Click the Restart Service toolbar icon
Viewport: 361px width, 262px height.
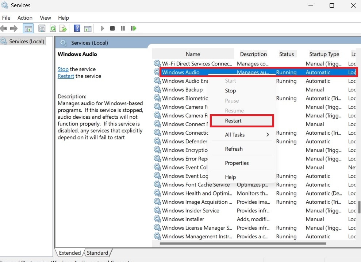pos(134,28)
